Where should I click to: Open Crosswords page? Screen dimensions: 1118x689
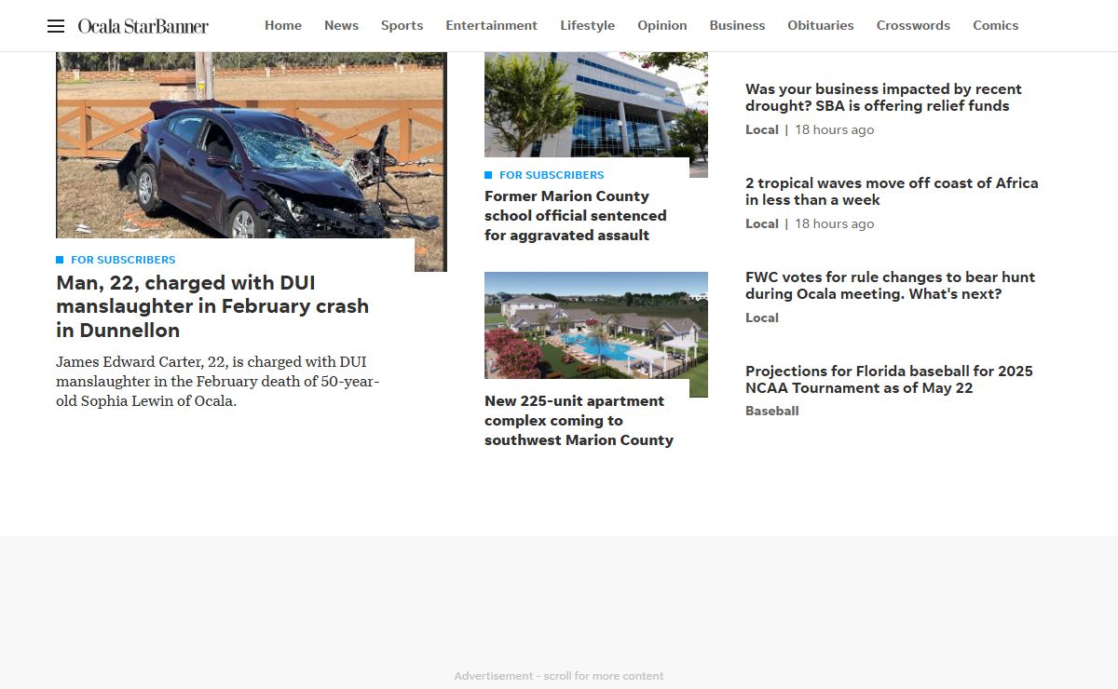pyautogui.click(x=913, y=25)
